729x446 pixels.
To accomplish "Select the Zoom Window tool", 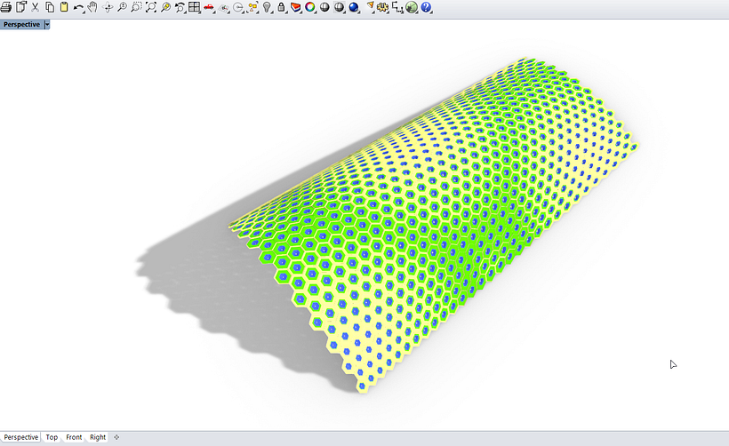I will pyautogui.click(x=137, y=7).
